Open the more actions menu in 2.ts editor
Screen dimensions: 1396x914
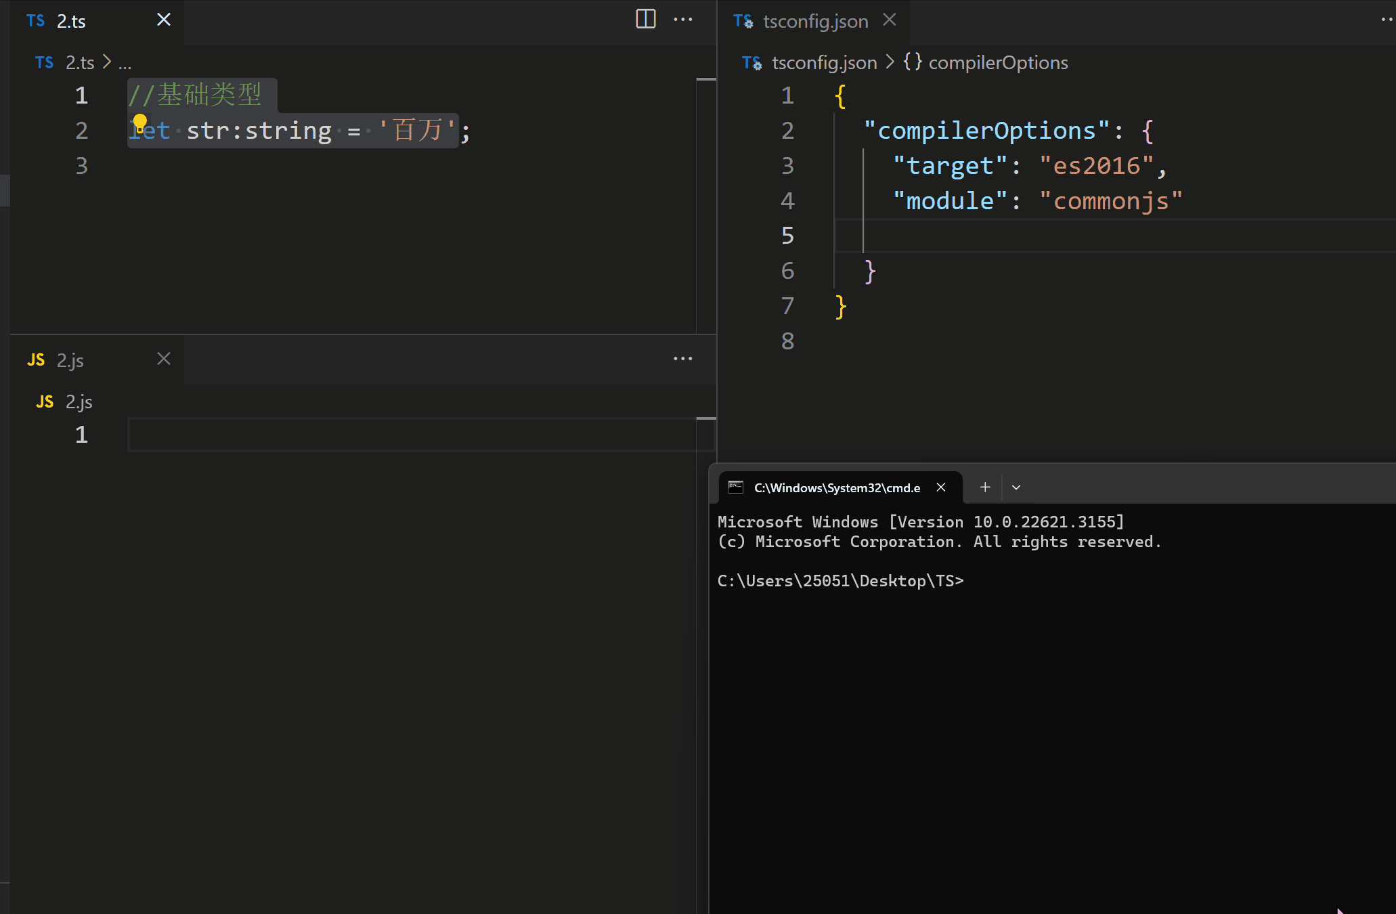[x=684, y=20]
